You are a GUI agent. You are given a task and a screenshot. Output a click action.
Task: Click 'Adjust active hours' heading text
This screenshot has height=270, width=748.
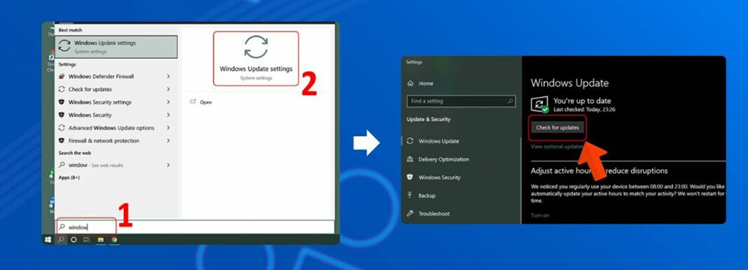tap(599, 171)
